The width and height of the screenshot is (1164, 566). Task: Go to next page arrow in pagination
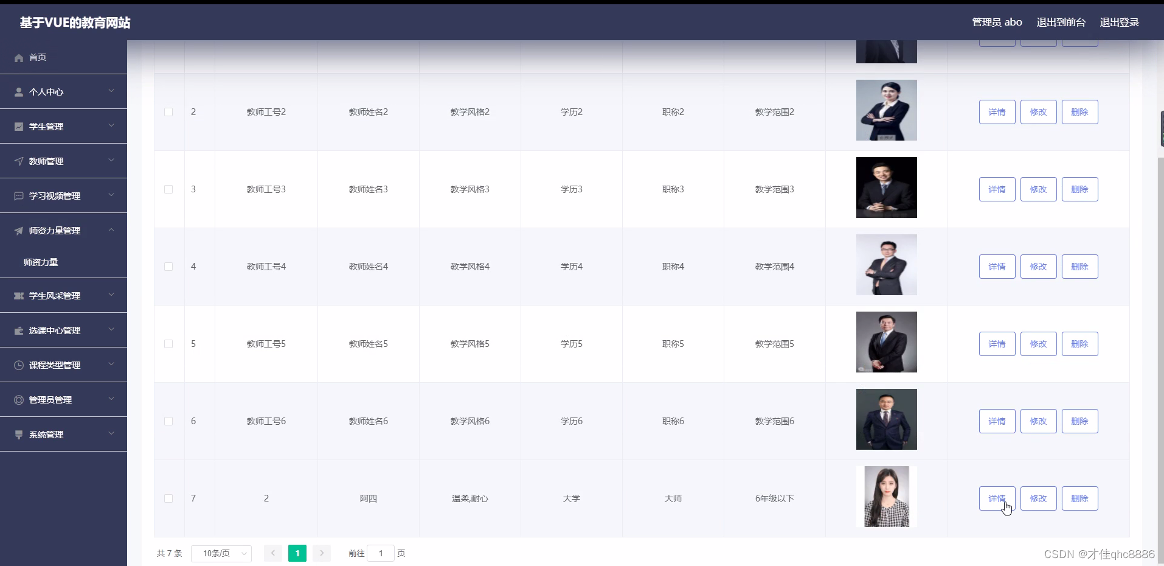coord(322,553)
